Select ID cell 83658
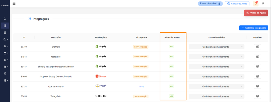Screen dimensions: 271x102 tap(24, 96)
